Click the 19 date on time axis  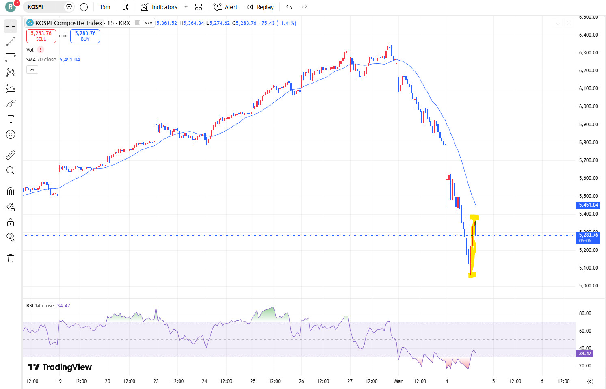pyautogui.click(x=59, y=381)
